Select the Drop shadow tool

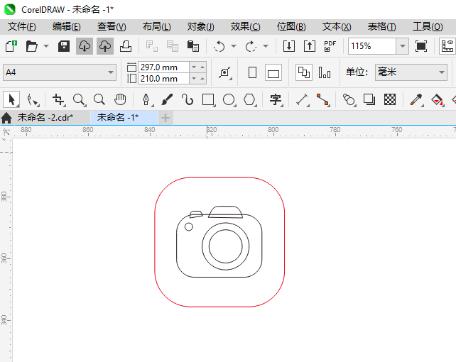click(x=369, y=99)
